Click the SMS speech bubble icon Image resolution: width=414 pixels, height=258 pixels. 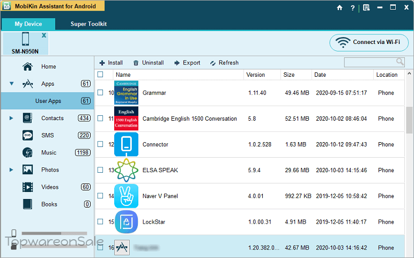28,135
